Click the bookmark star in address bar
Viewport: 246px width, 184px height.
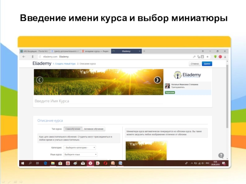point(208,57)
